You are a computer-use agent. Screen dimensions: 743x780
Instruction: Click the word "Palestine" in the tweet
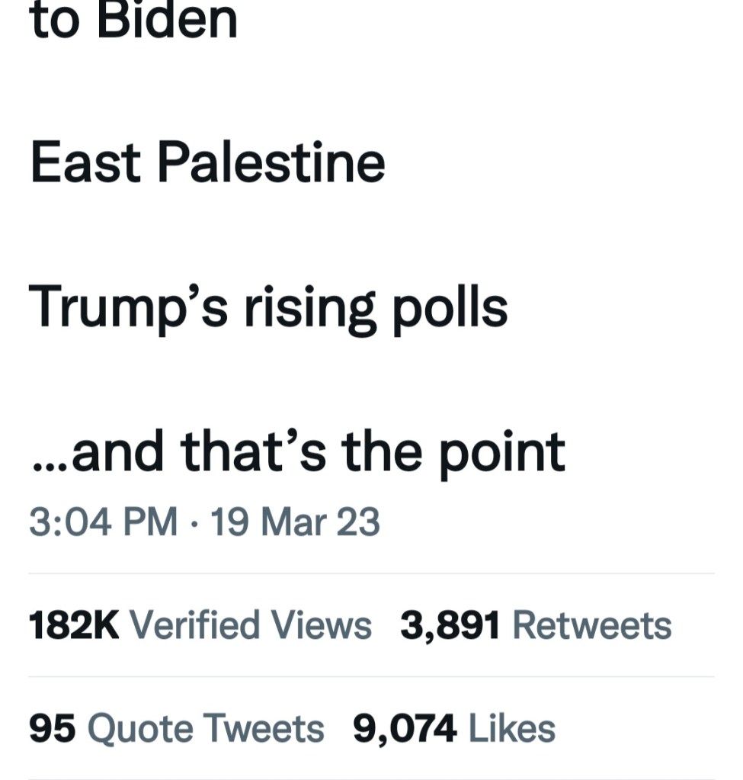click(271, 162)
